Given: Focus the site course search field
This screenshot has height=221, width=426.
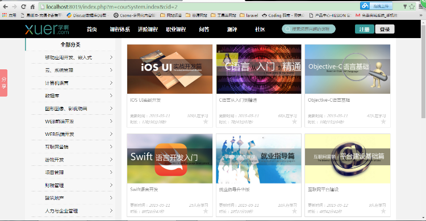Looking at the screenshot, I should click(308, 29).
